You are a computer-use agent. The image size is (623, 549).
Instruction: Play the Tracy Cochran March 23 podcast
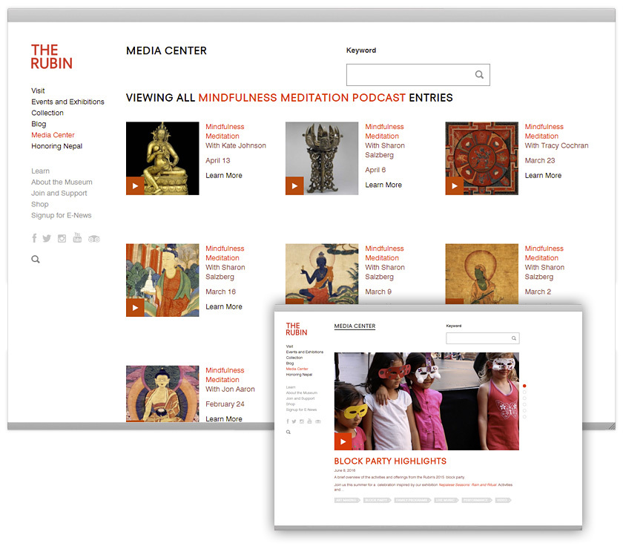[455, 186]
